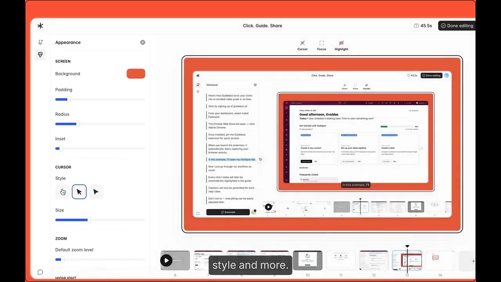Open the orange Background color swatch
This screenshot has width=501, height=282.
pos(136,74)
